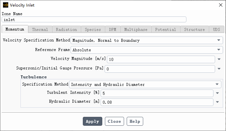The image size is (226, 131).
Task: Open Velocity Specification Method dropdown
Action: tap(147, 40)
